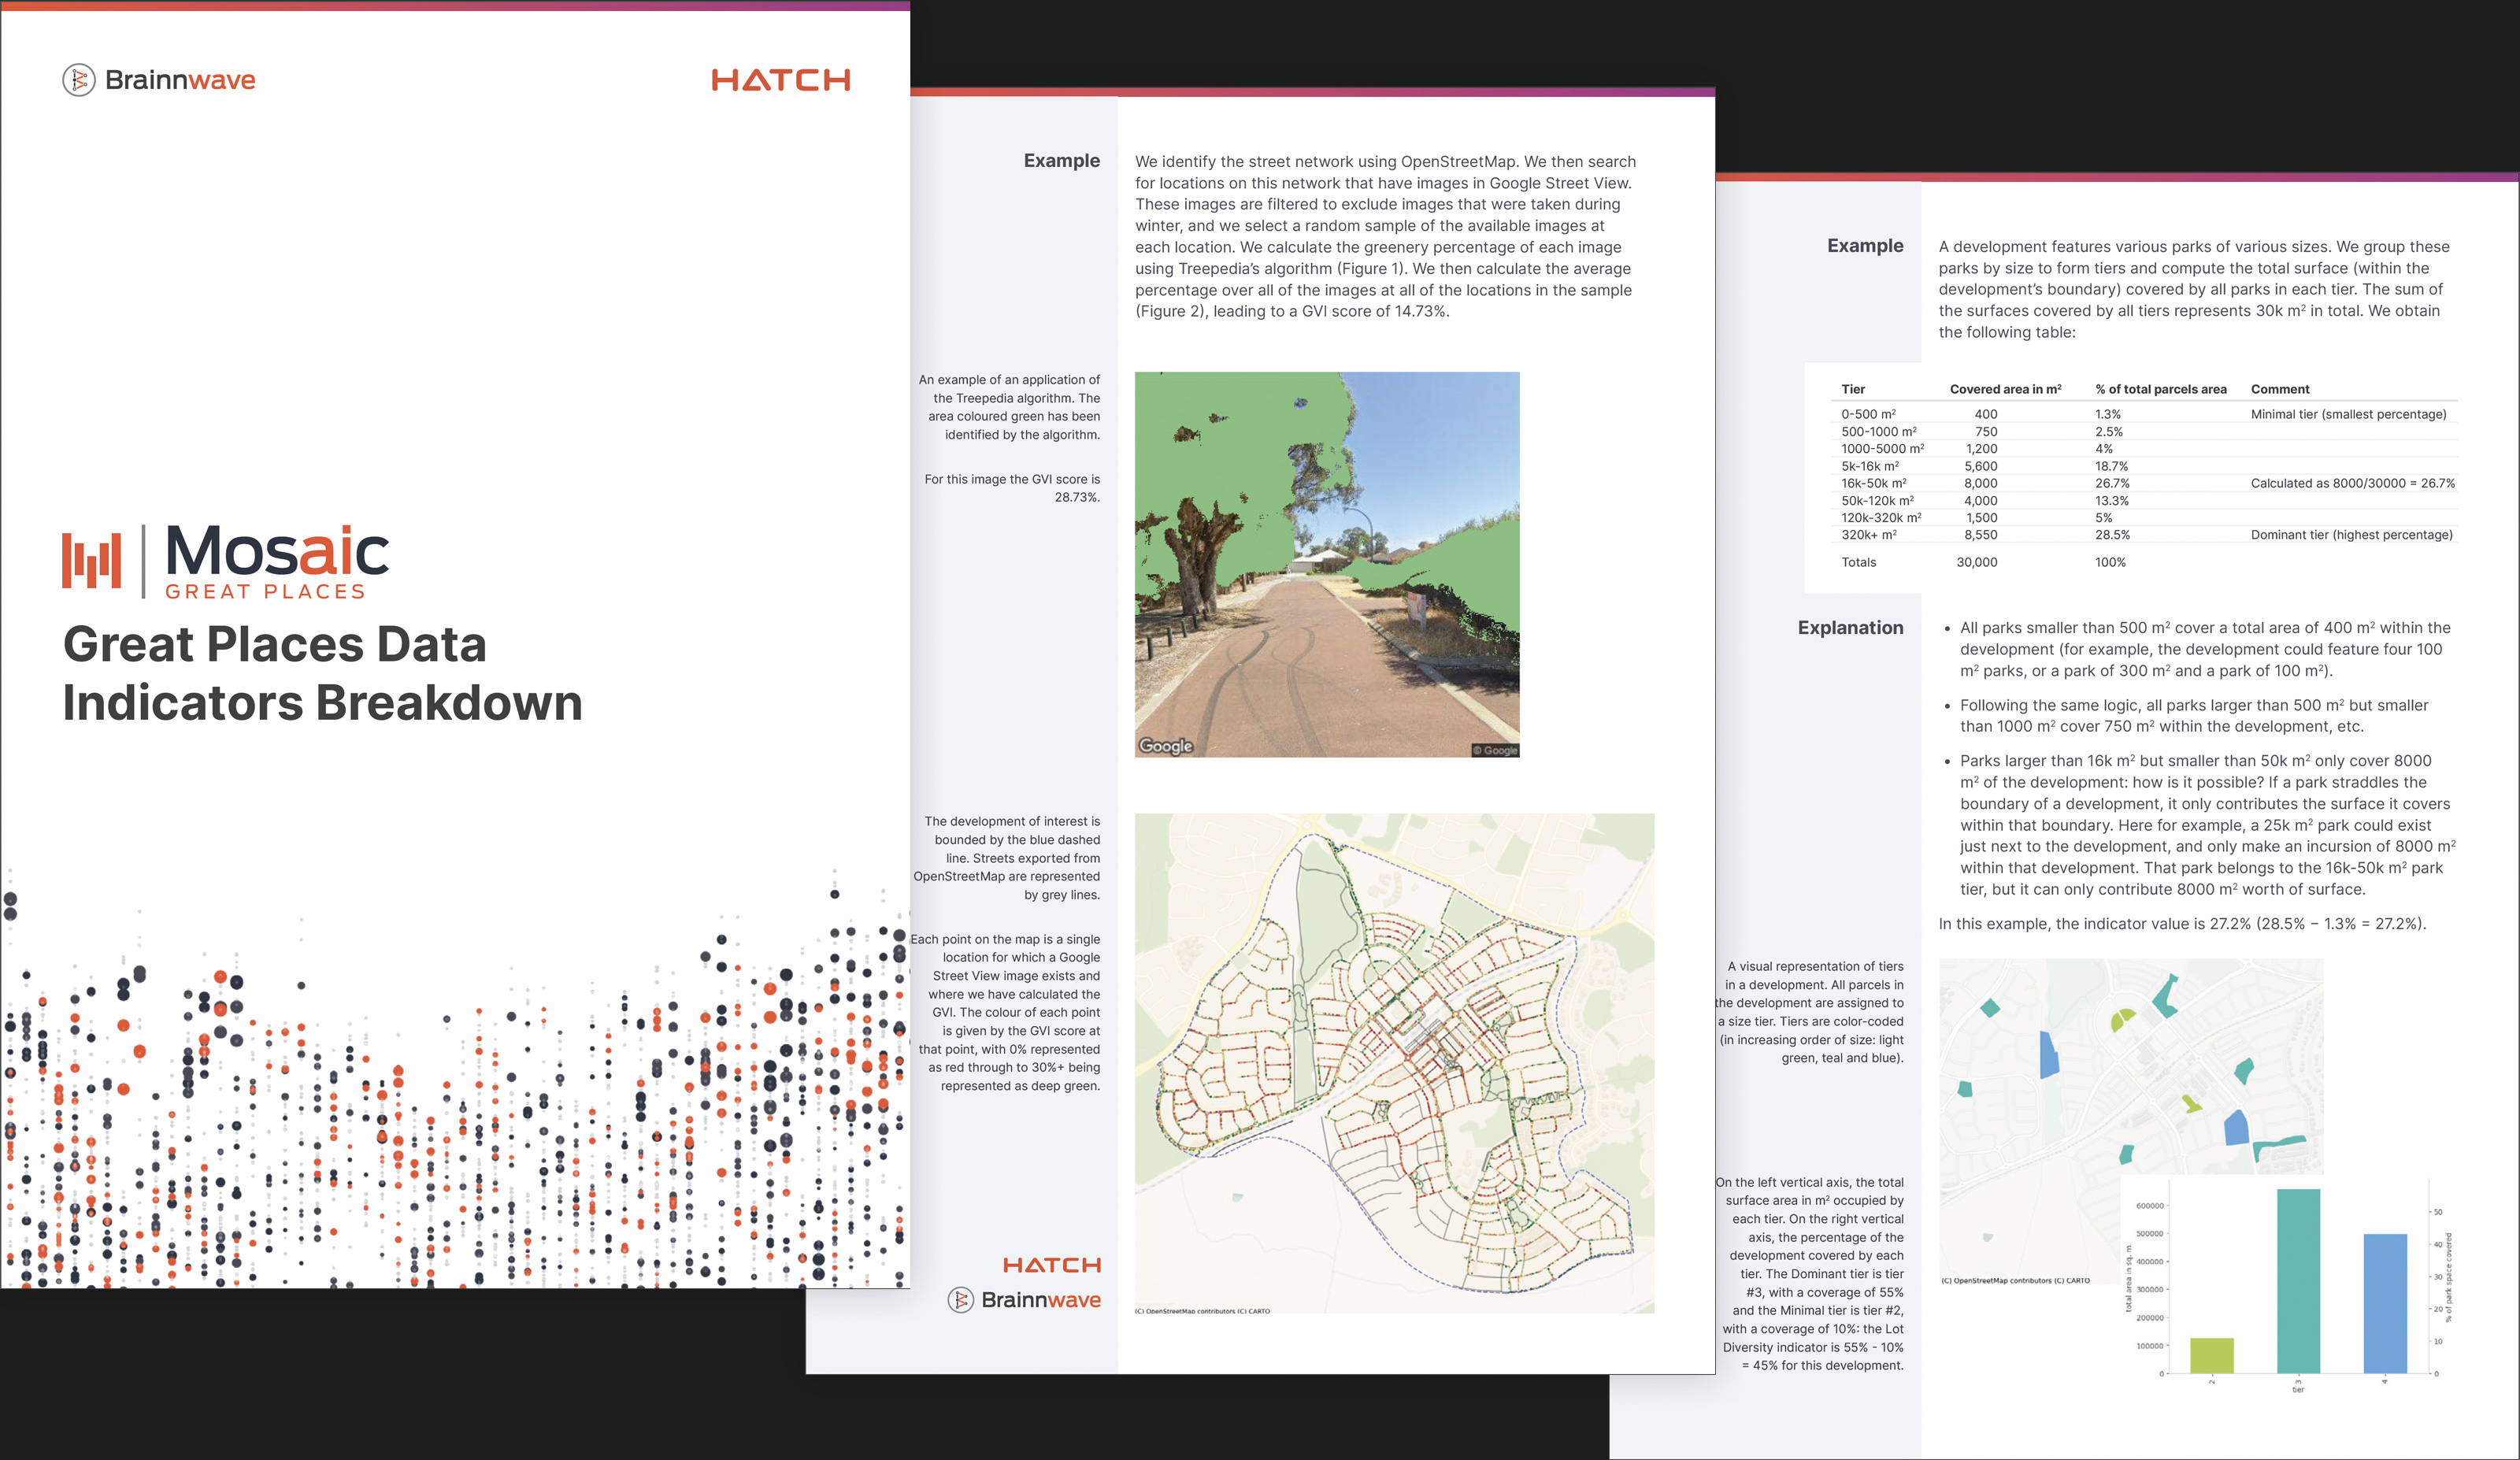This screenshot has width=2520, height=1460.
Task: Click the HATCH logo at top of cover page
Action: [x=780, y=80]
